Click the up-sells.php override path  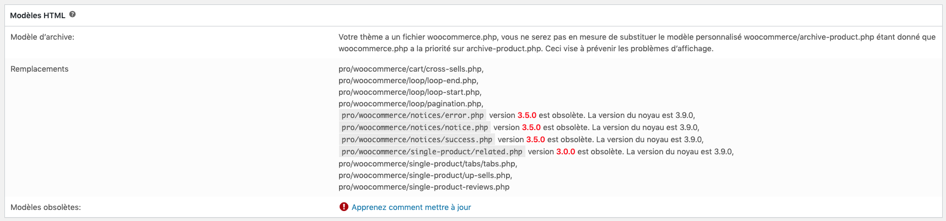(x=425, y=175)
